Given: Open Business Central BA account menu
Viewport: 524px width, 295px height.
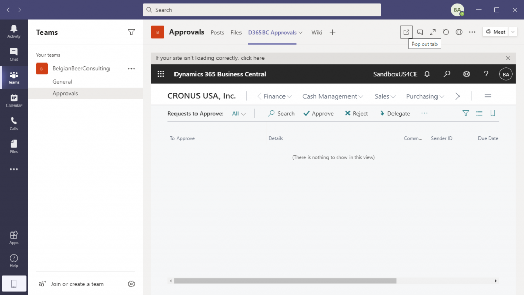Looking at the screenshot, I should [x=506, y=74].
